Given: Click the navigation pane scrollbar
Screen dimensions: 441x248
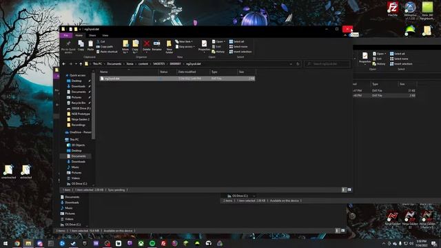Looking at the screenshot, I should pos(94,105).
